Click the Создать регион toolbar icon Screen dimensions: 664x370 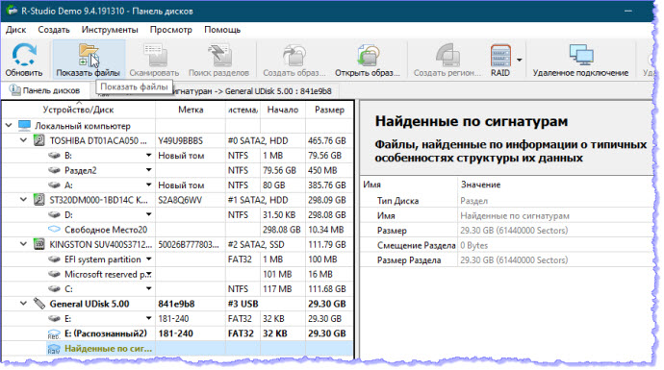click(447, 55)
